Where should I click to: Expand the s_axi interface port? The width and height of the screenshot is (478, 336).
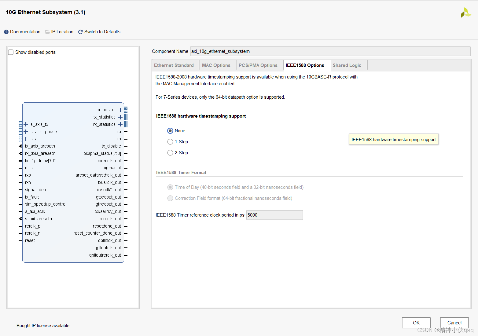(26, 139)
